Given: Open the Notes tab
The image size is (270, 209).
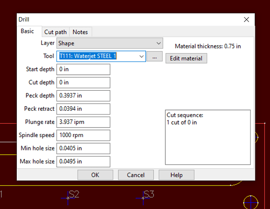Looking at the screenshot, I should tap(80, 32).
